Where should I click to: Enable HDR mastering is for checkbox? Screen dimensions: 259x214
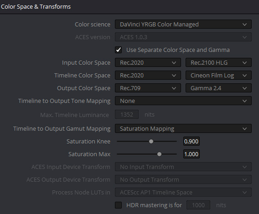[x=118, y=205]
